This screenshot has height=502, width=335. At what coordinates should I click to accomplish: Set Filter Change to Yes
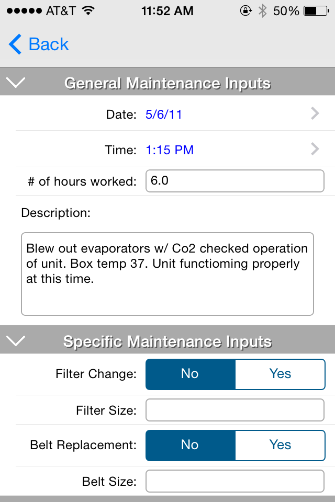click(x=280, y=374)
